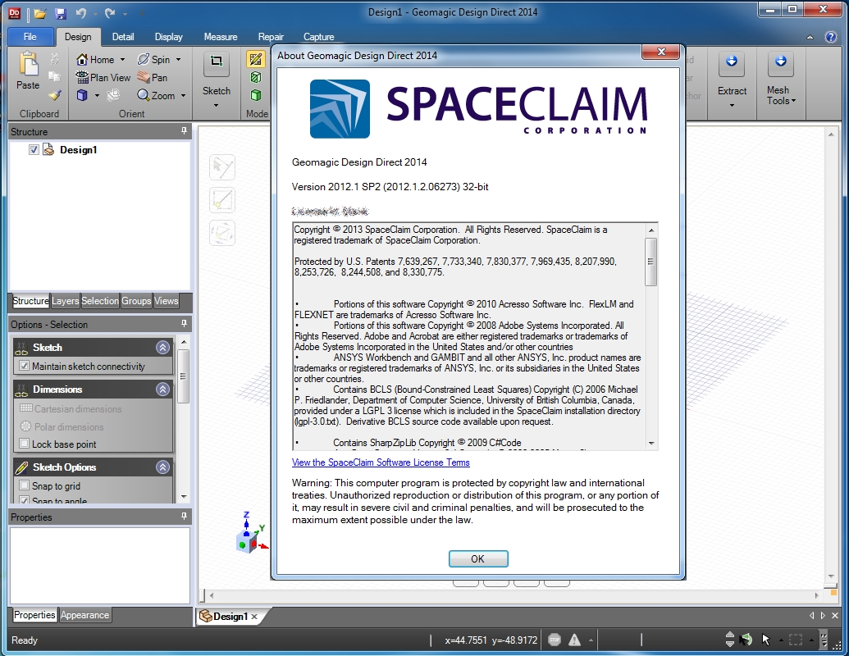The height and width of the screenshot is (656, 849).
Task: Click the save icon in title bar
Action: click(60, 13)
